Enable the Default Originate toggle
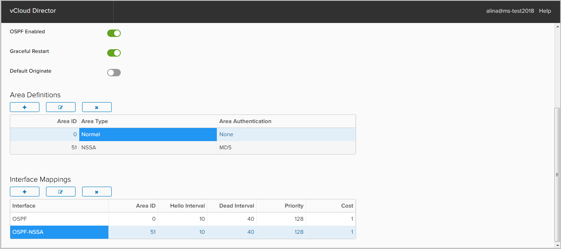 [114, 73]
